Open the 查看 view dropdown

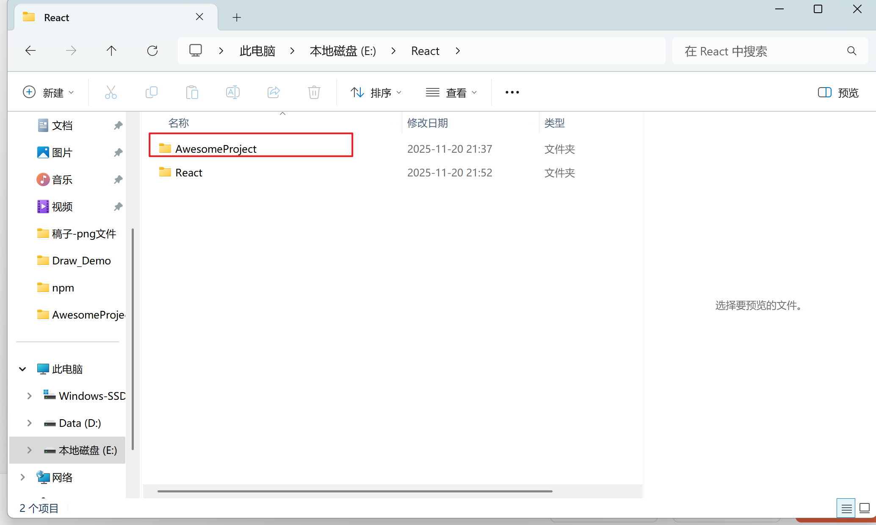451,92
